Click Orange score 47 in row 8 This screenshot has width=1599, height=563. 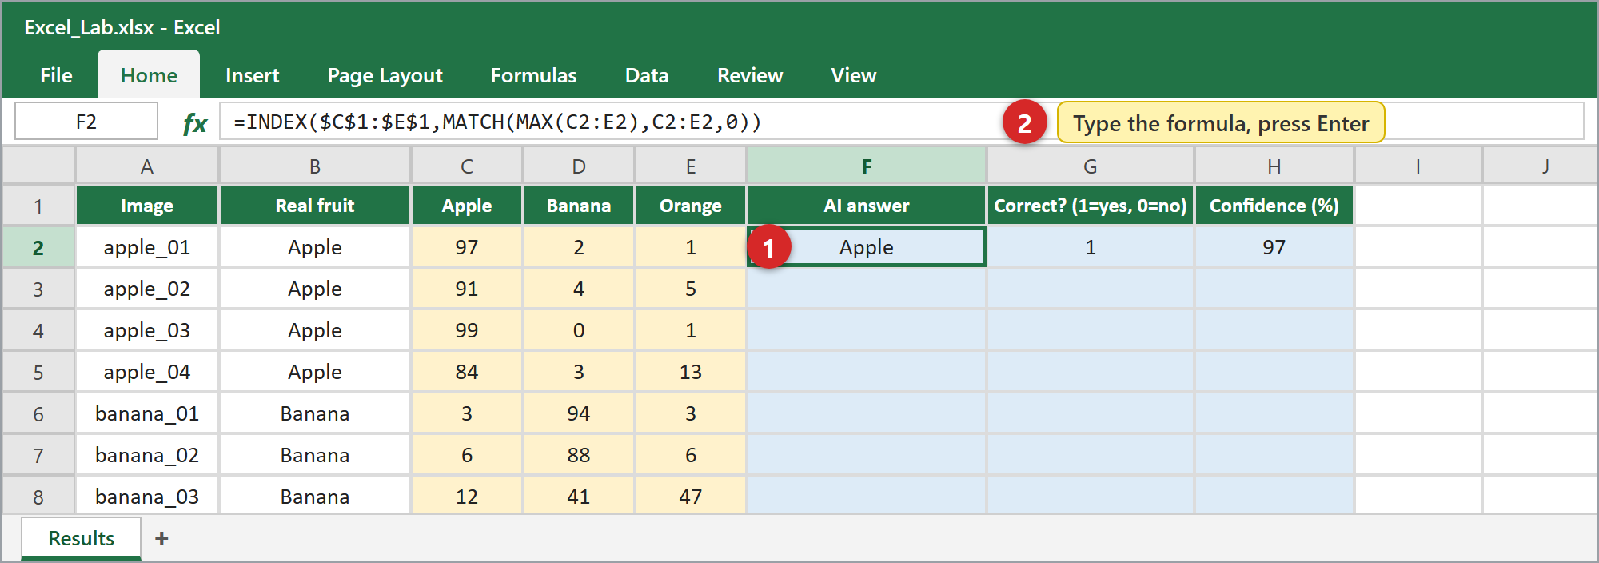[691, 497]
